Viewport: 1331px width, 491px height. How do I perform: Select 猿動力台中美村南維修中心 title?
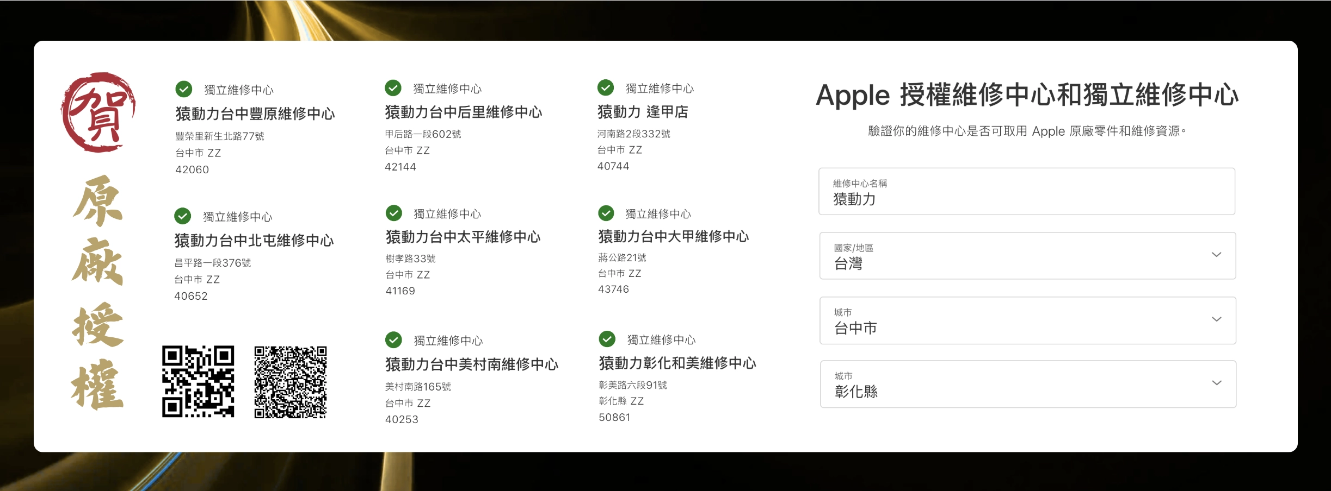click(x=472, y=364)
